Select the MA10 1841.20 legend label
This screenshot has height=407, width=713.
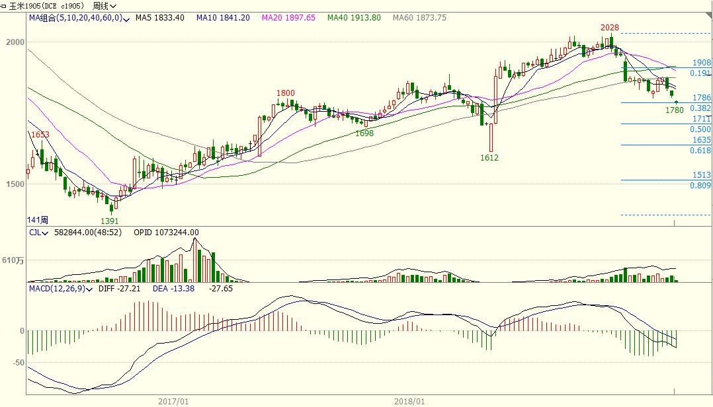click(223, 18)
